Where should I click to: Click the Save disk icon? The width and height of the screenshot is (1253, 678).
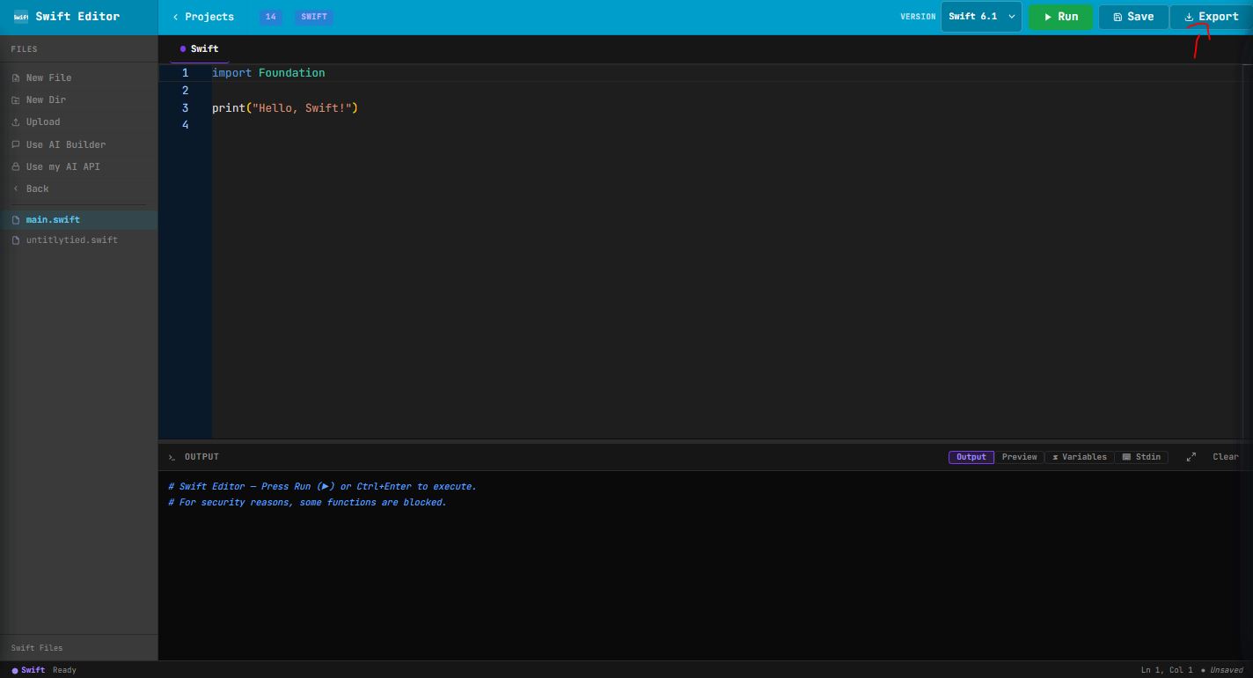[x=1117, y=17]
